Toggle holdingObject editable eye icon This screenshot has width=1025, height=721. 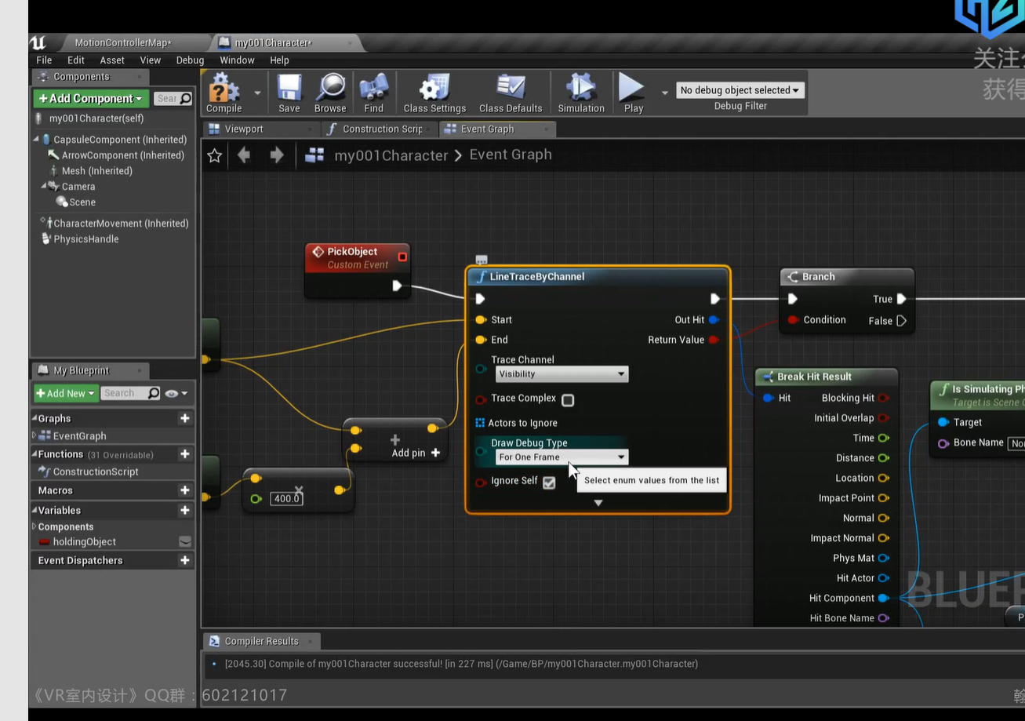click(185, 541)
